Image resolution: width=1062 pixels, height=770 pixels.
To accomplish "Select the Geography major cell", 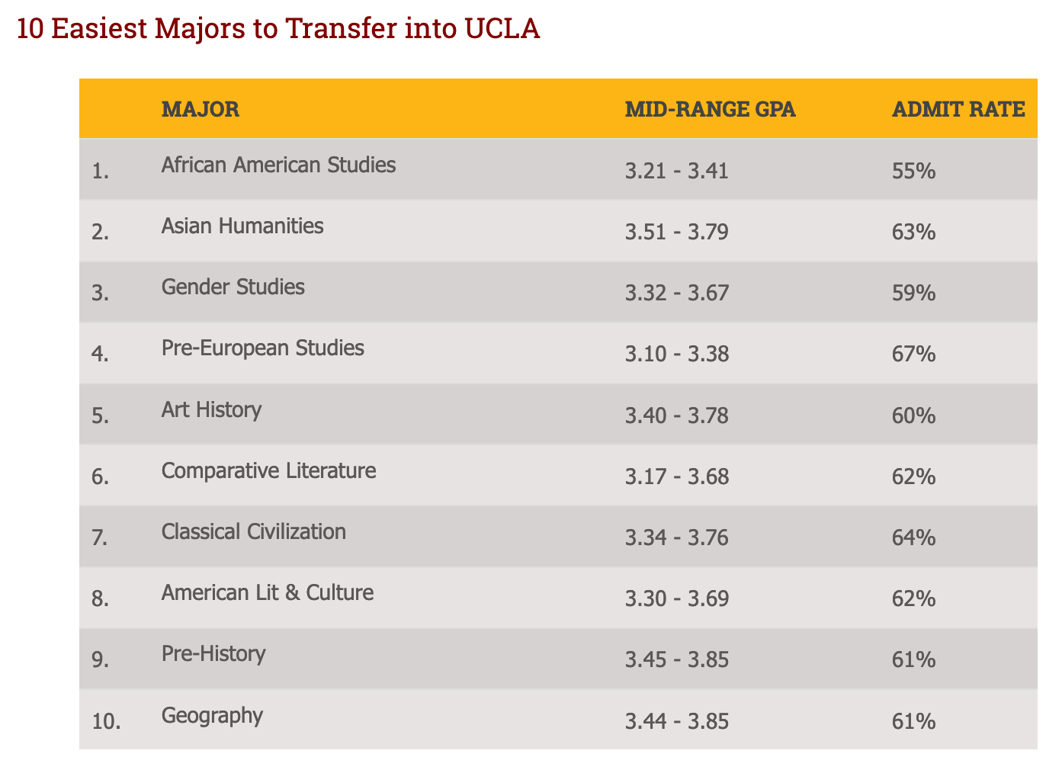I will click(212, 715).
